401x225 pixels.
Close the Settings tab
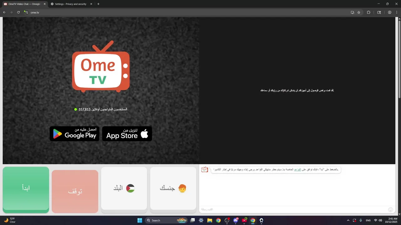tap(91, 4)
